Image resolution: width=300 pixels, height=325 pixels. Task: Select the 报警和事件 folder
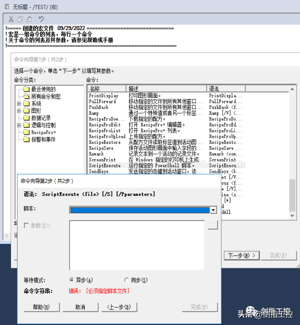tap(43, 139)
